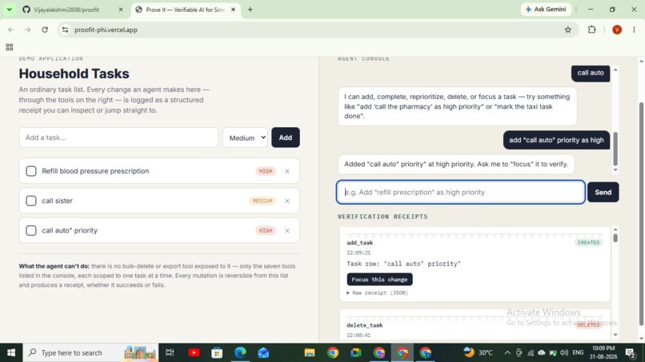Screen dimensions: 645x362
Task: Open Microsoft Edge from the taskbar
Action: 240,352
